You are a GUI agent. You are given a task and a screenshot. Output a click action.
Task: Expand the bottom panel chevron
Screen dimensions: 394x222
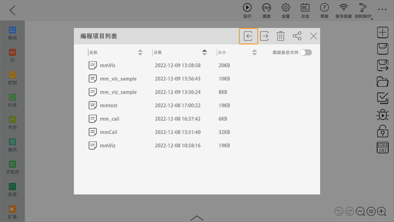point(197,218)
